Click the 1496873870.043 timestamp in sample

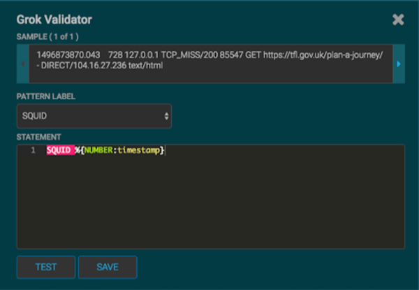click(x=68, y=55)
